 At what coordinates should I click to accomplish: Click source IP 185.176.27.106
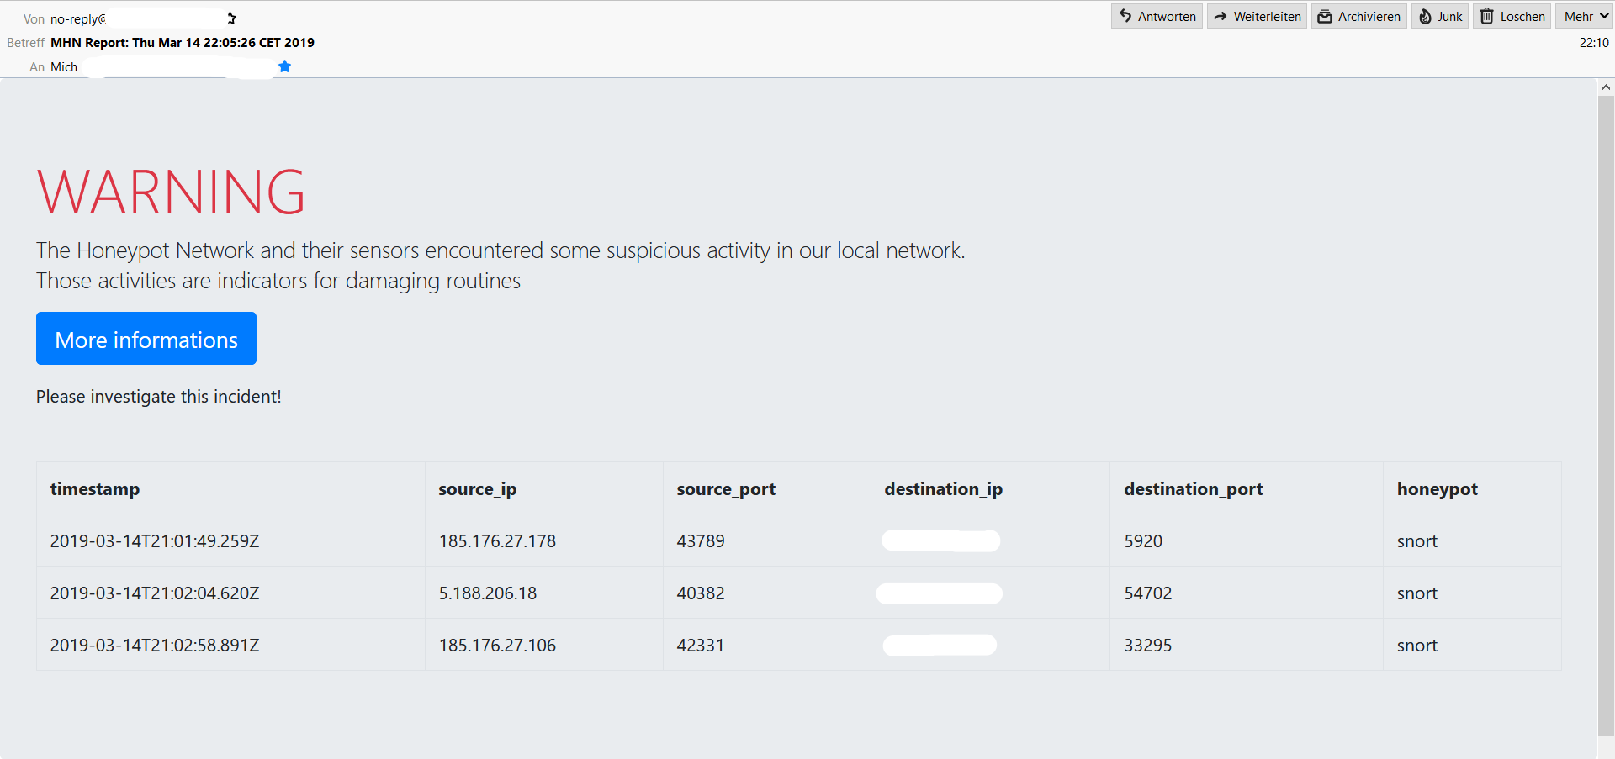pos(497,646)
